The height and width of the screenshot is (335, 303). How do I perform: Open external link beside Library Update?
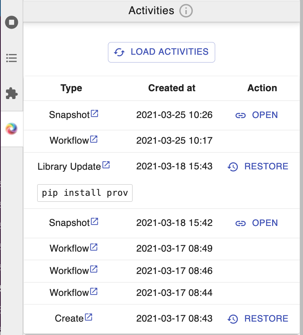coord(106,165)
